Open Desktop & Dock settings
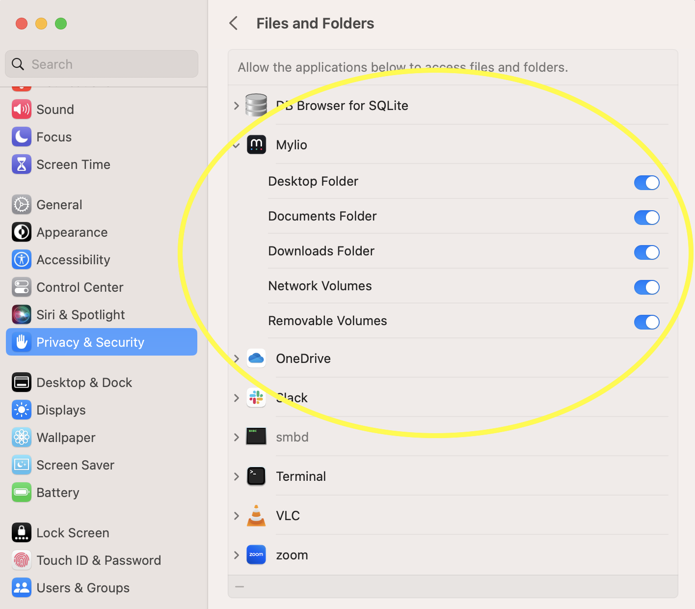Image resolution: width=695 pixels, height=609 pixels. (x=84, y=383)
